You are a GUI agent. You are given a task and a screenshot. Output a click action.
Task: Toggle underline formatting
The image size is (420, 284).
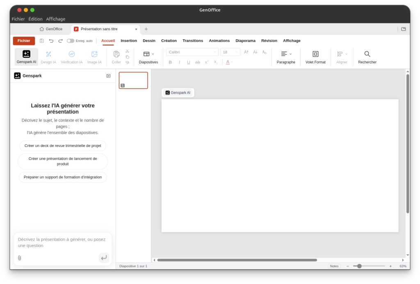pos(189,62)
